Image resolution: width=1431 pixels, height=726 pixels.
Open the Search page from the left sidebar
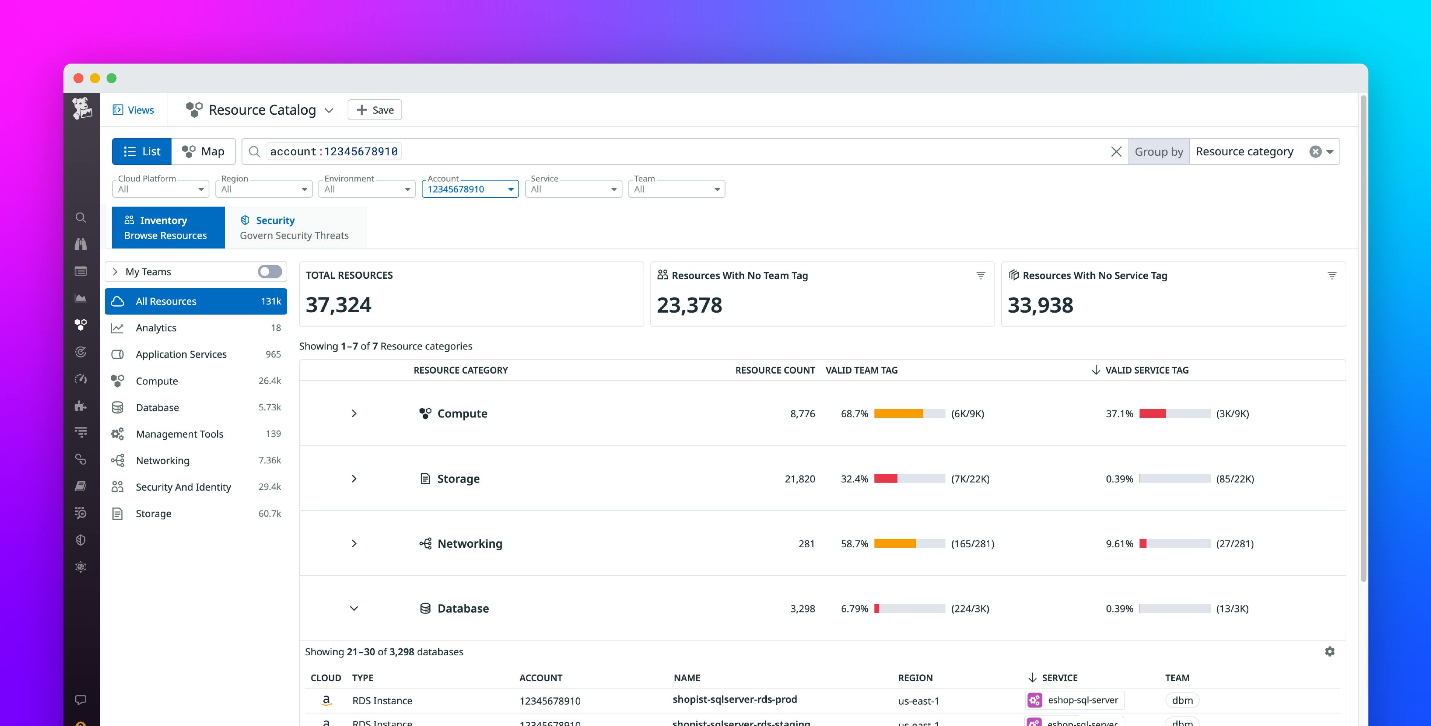81,217
